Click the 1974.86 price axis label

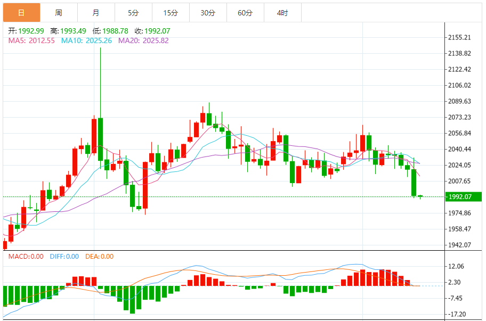459,213
